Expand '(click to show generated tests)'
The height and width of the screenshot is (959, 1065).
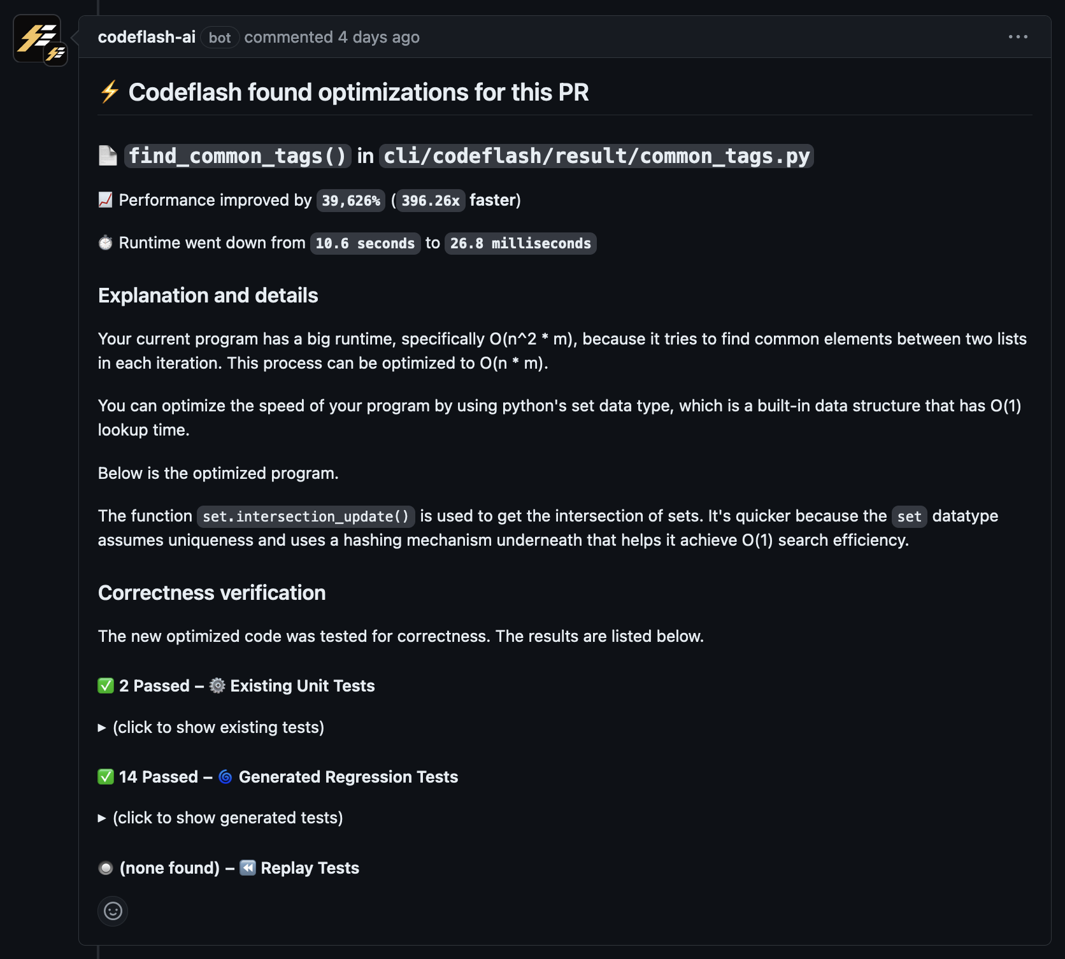[220, 818]
